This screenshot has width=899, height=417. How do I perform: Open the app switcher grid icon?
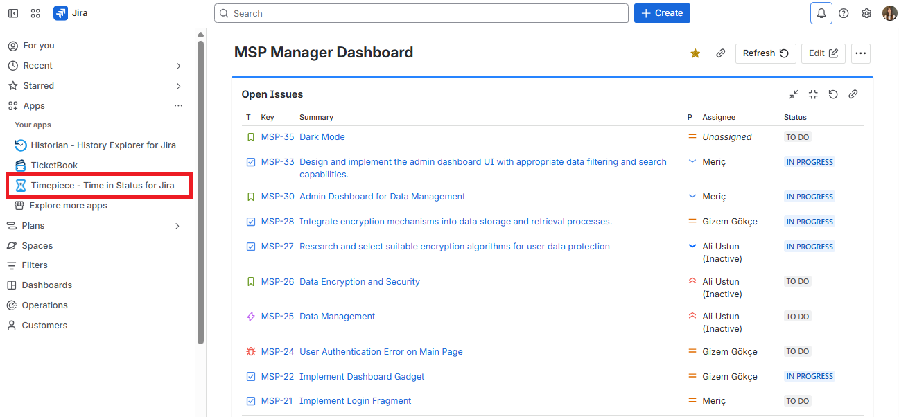point(35,13)
